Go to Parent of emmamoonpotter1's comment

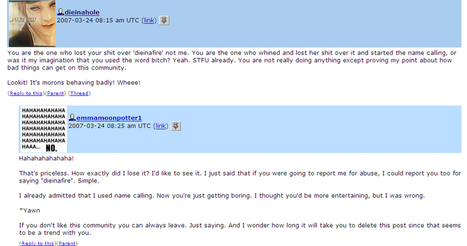pyautogui.click(x=67, y=243)
